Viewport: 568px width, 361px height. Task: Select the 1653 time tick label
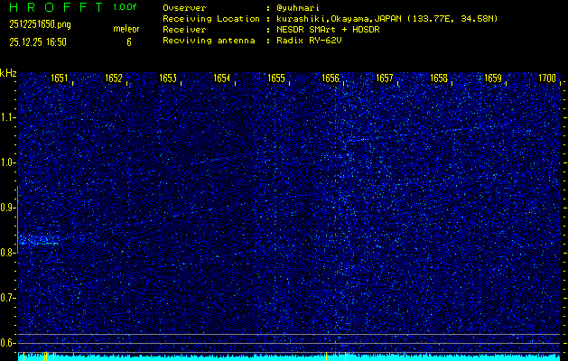(168, 79)
